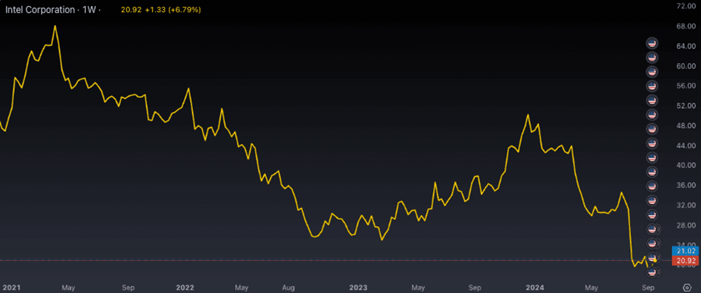The image size is (701, 293).
Task: Click the US flag icon beside 56.00
Action: click(652, 86)
